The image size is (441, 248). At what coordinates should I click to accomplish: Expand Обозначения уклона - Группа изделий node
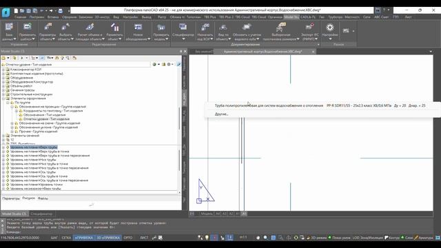12,127
